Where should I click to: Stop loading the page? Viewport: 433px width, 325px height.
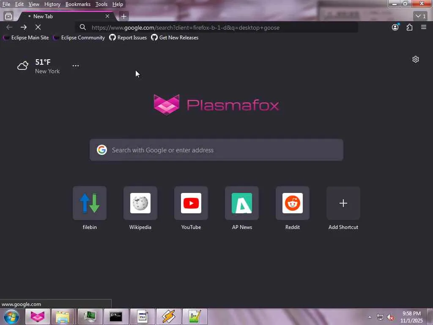coord(38,27)
